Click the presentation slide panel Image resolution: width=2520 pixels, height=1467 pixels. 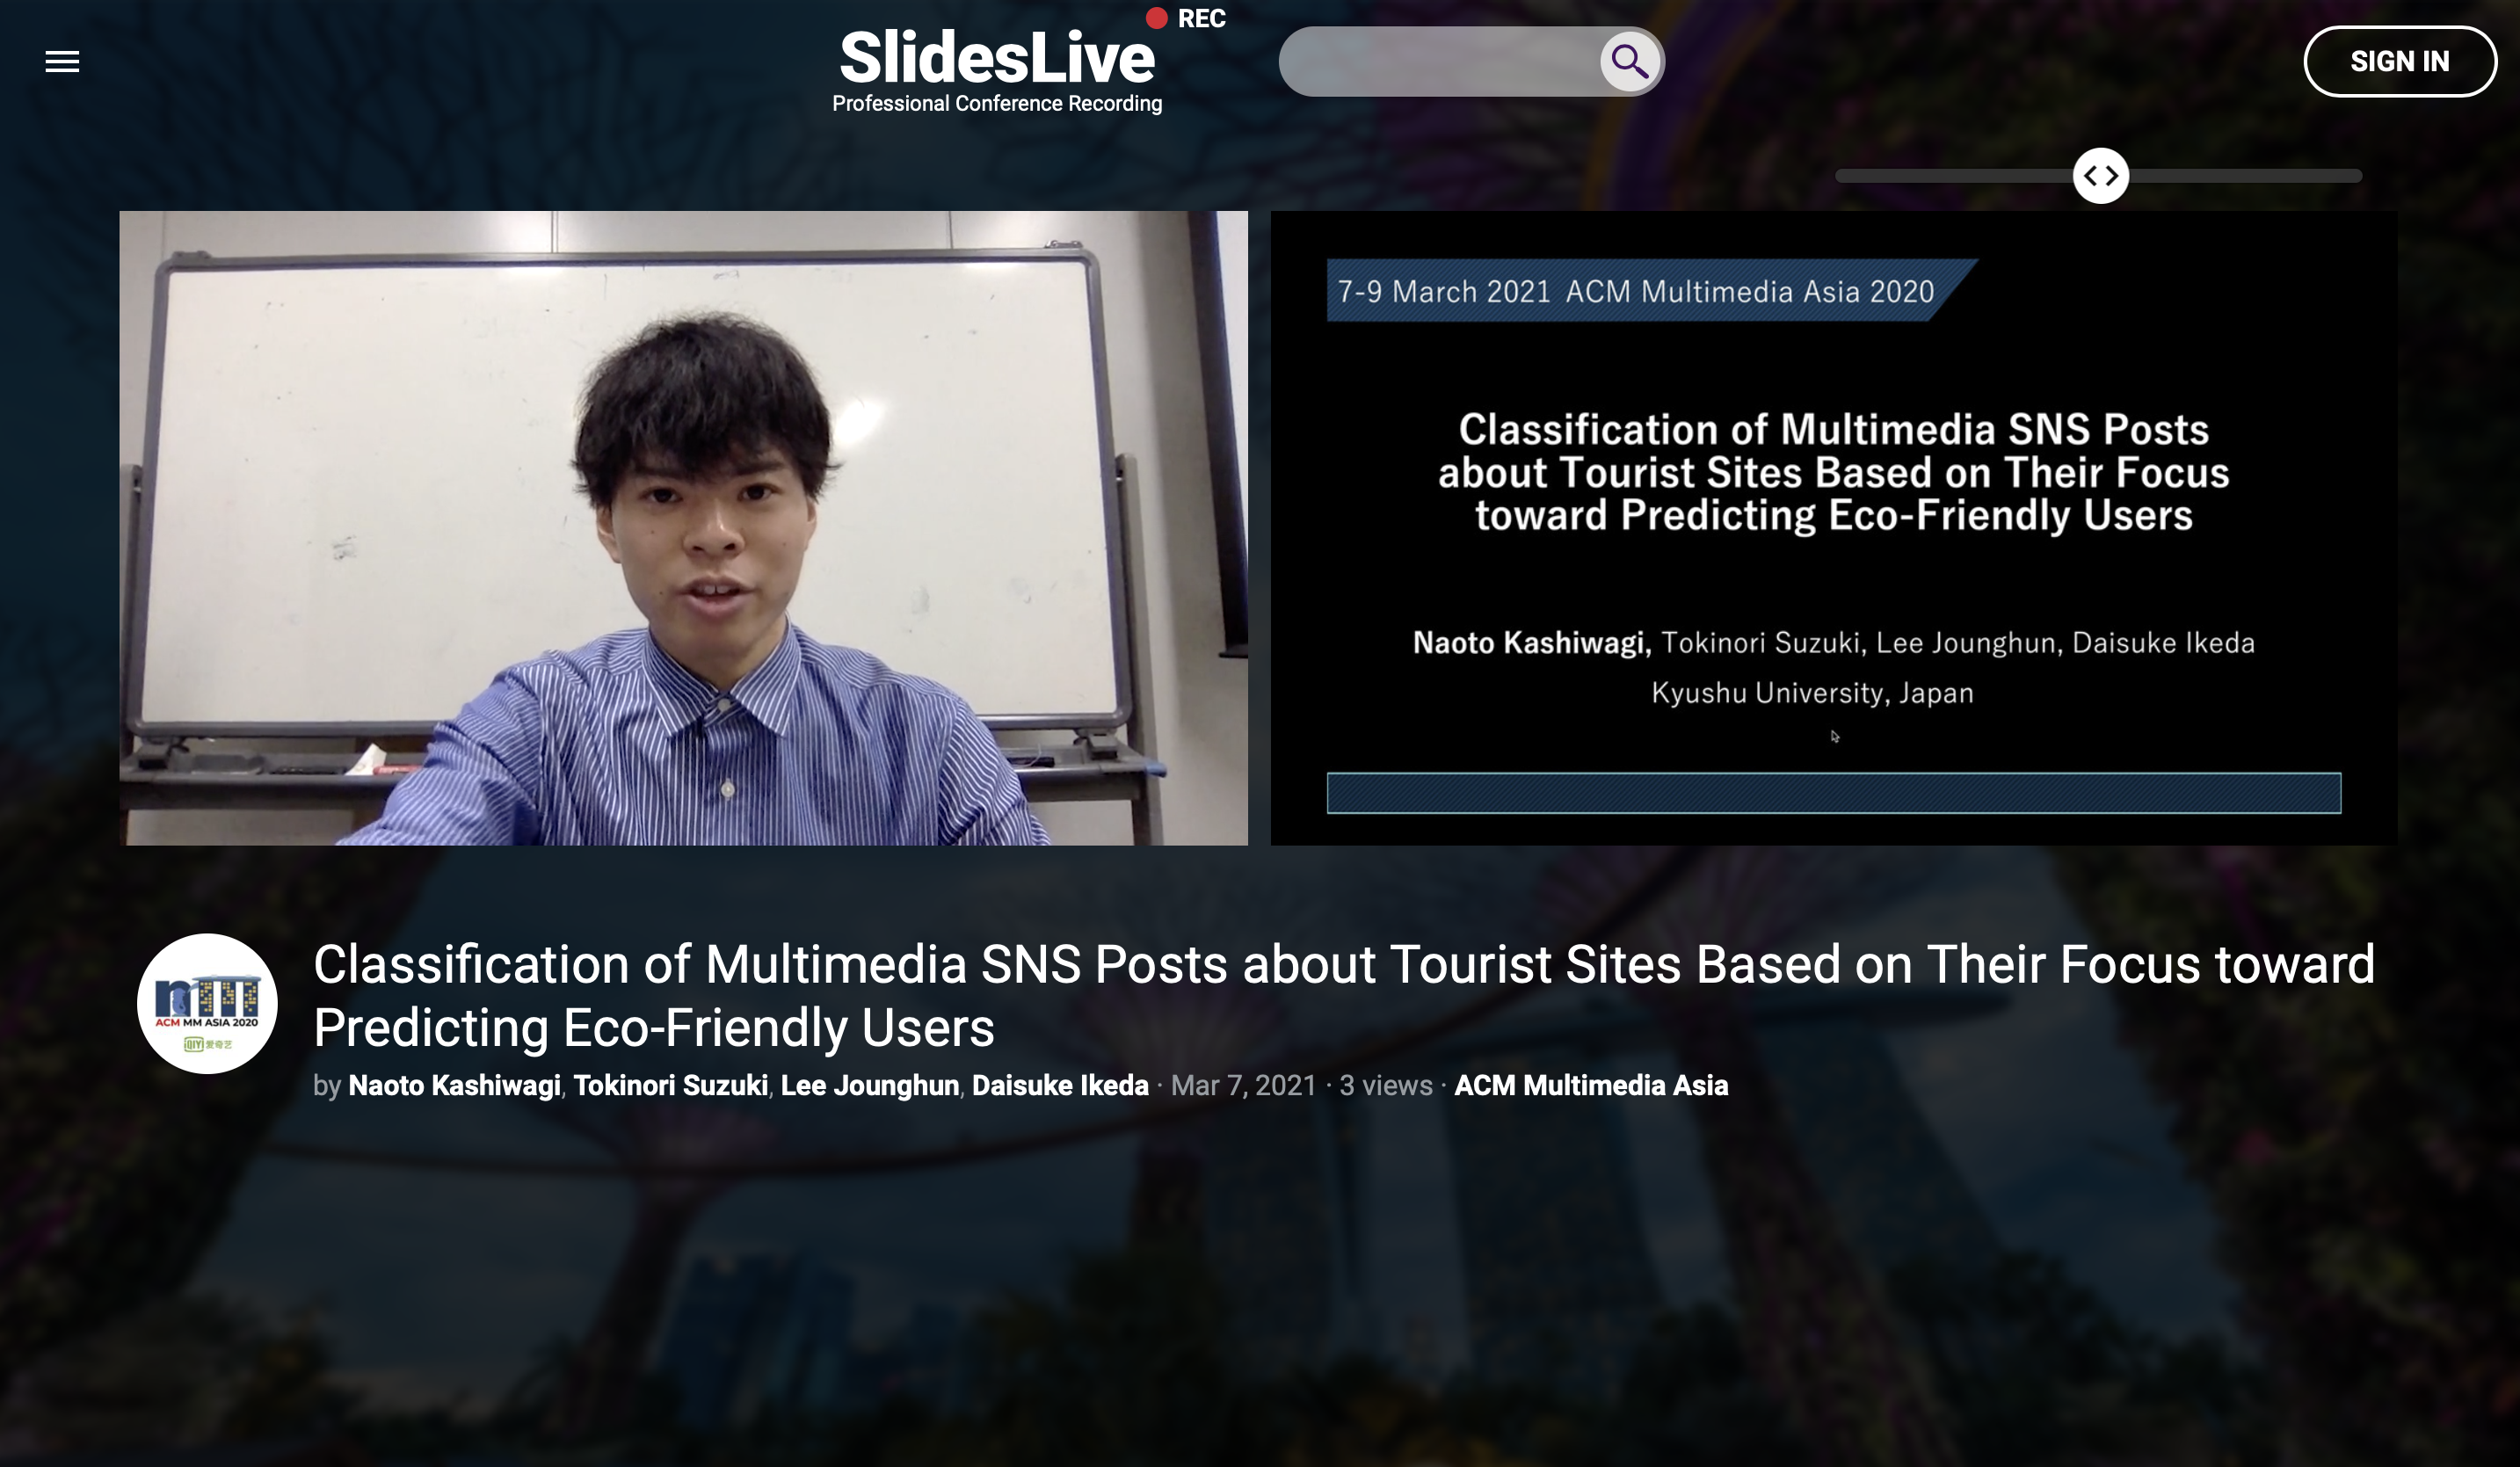click(x=1833, y=527)
